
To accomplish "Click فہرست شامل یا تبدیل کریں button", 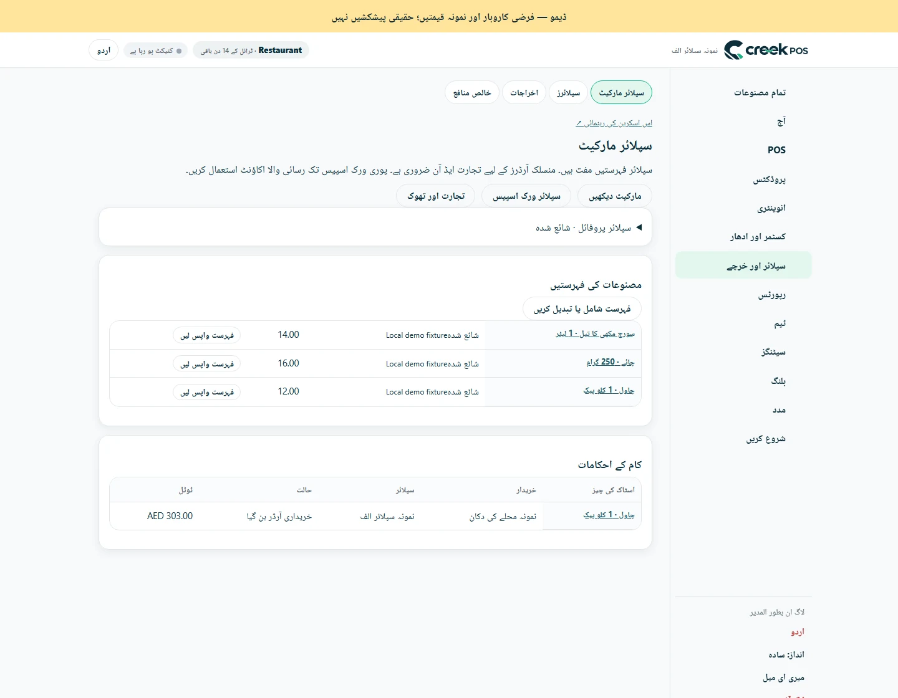I will pos(582,308).
